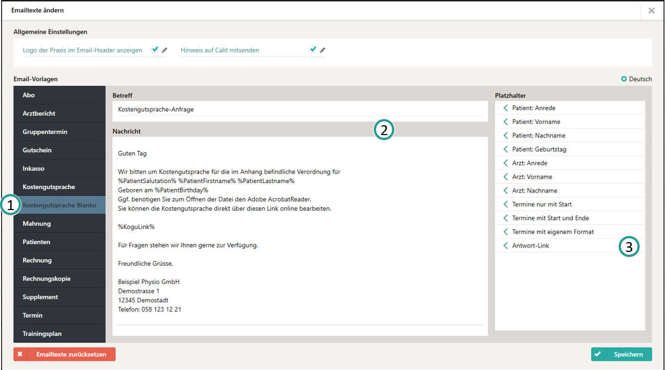Insert placeholder arrow for Patient: Geburtstag
The height and width of the screenshot is (370, 665).
point(506,149)
